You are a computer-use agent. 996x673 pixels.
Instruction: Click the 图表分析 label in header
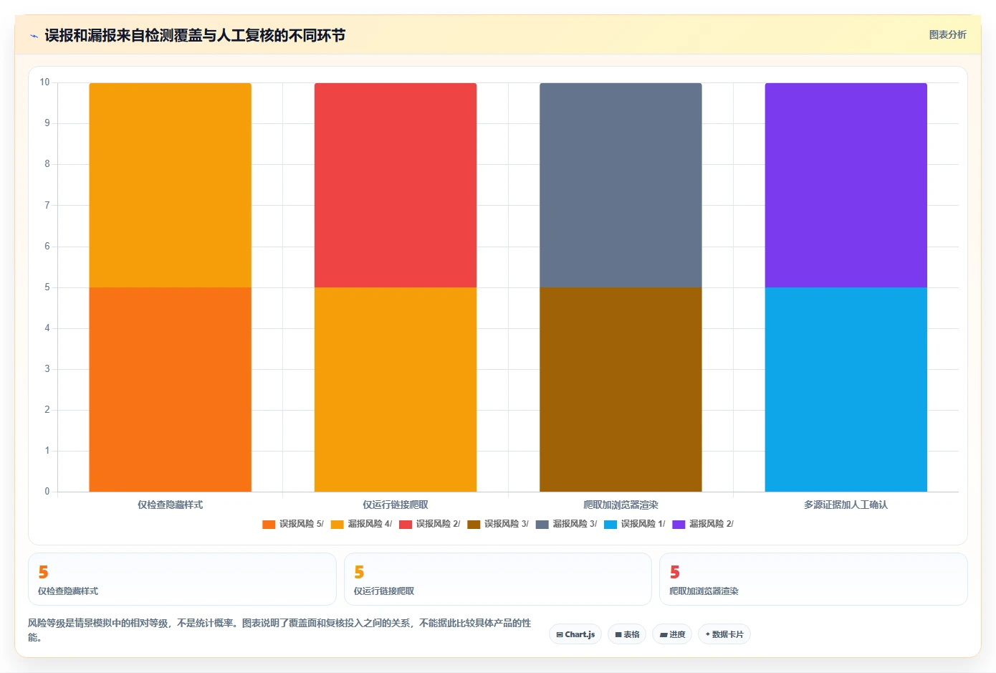click(x=947, y=34)
